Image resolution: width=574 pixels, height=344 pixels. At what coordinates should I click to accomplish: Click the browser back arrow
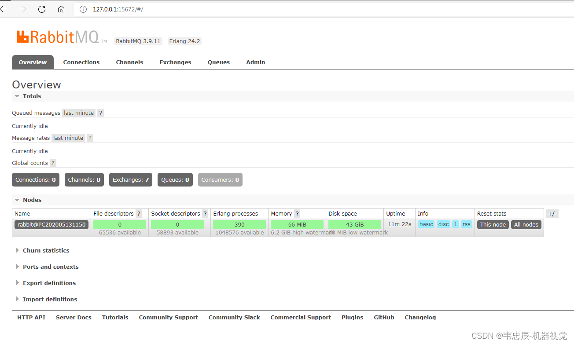[4, 9]
